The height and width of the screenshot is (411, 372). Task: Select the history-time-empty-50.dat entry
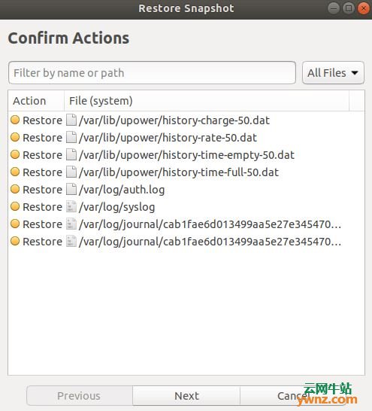(x=186, y=155)
